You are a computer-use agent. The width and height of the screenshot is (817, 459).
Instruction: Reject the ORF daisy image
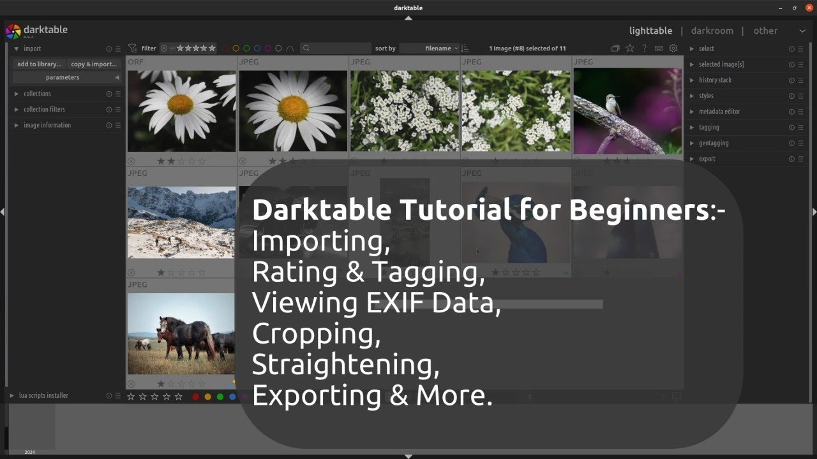pos(131,161)
